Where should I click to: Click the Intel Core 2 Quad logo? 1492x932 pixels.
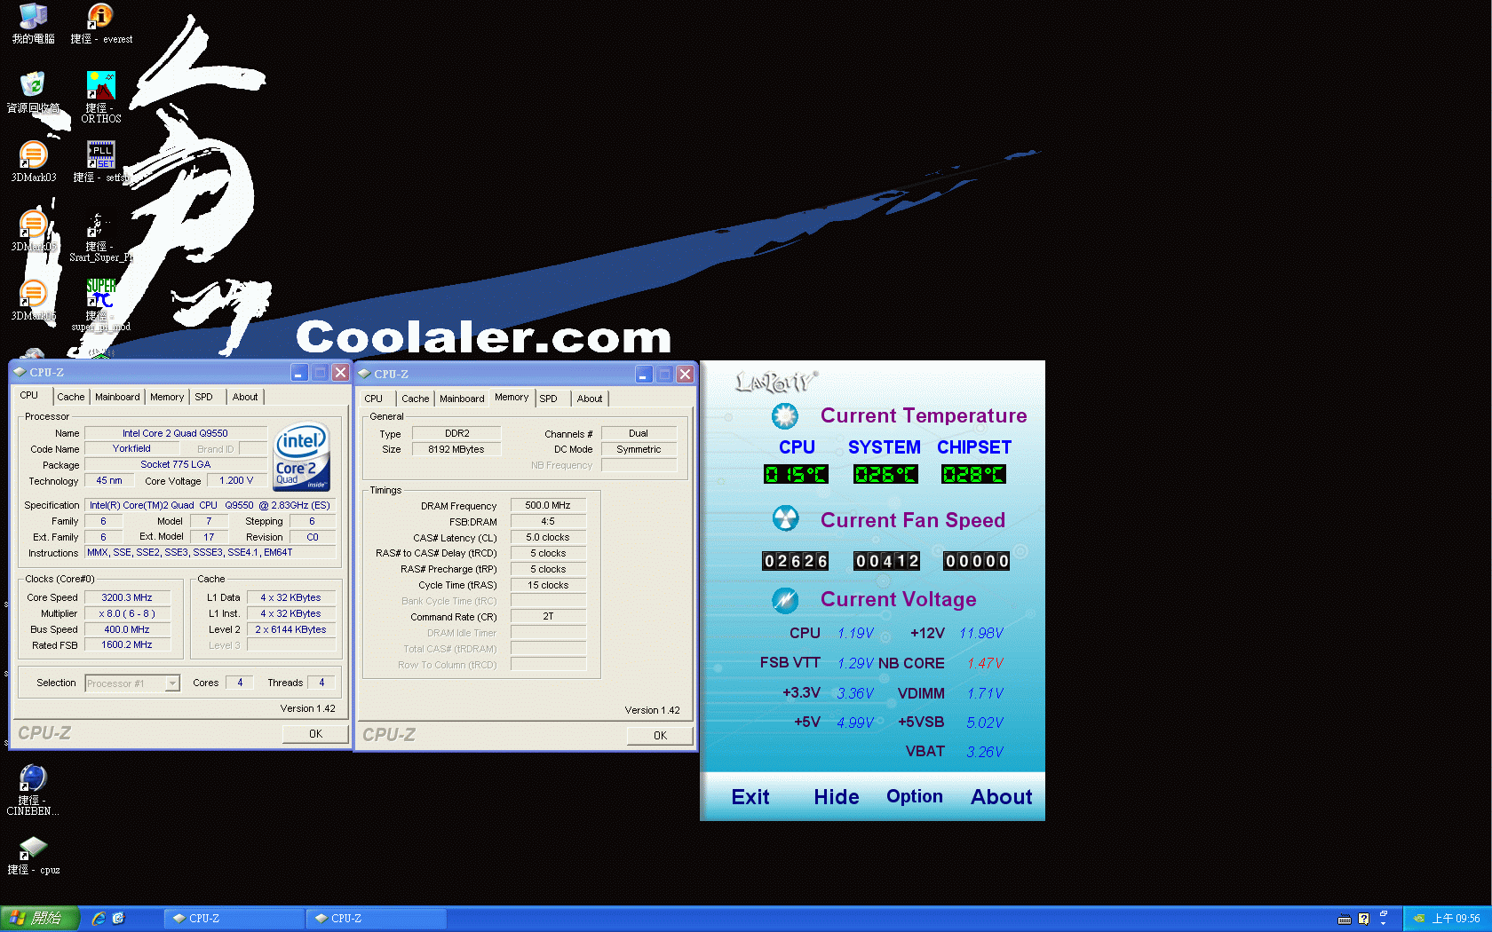click(302, 456)
